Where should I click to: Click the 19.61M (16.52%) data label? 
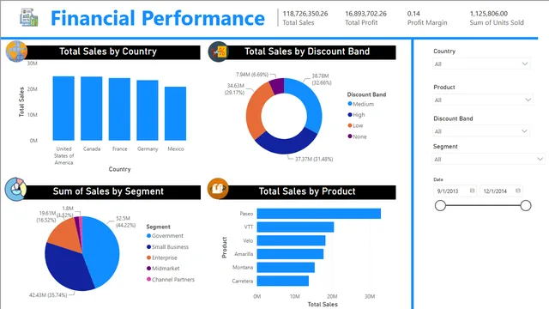(x=46, y=216)
